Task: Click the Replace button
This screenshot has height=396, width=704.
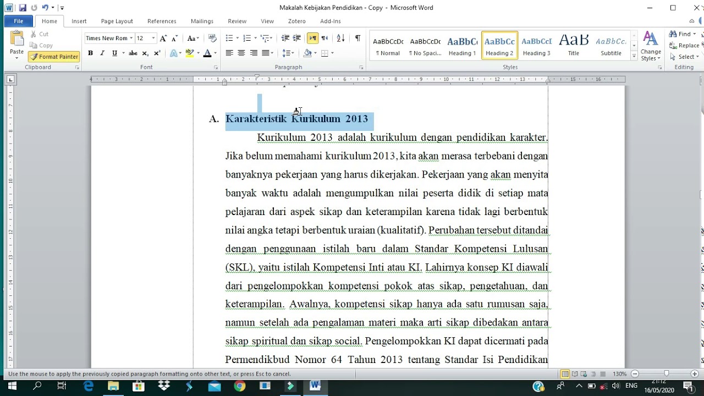Action: 685,46
